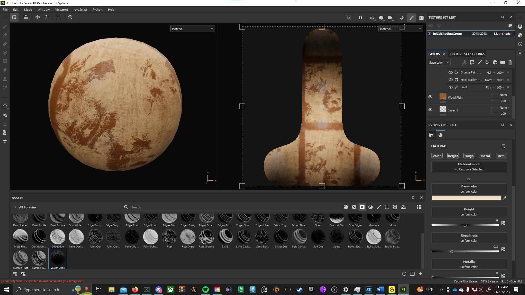Viewport: 525px width, 295px height.
Task: Hide the Wood Plain layer
Action: (430, 97)
